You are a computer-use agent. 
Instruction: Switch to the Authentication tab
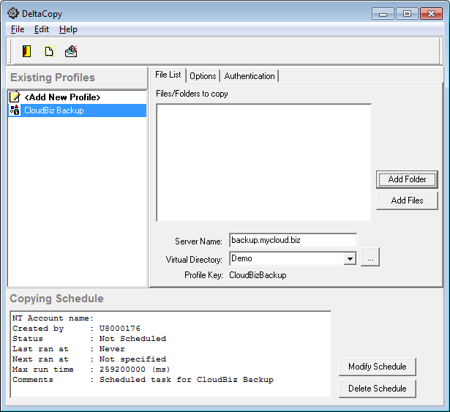coord(250,76)
